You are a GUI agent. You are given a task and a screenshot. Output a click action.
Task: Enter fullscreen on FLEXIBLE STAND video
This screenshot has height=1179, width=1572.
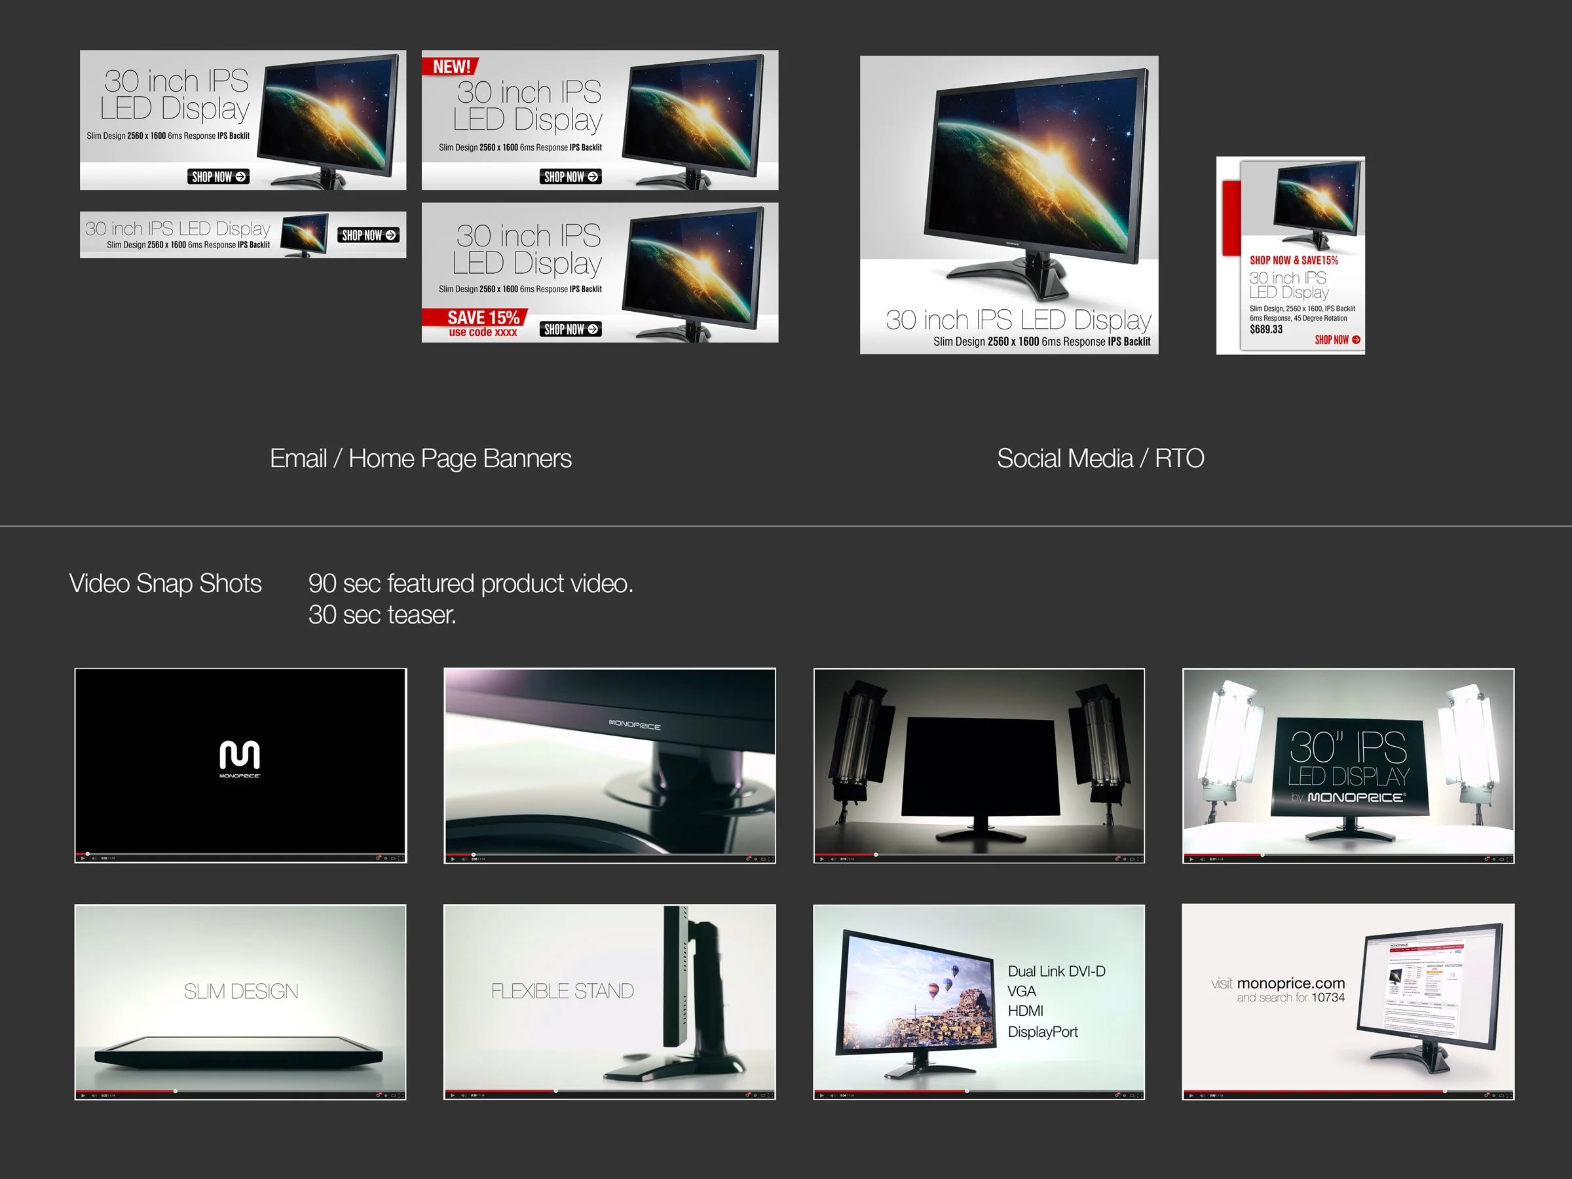tap(771, 1096)
